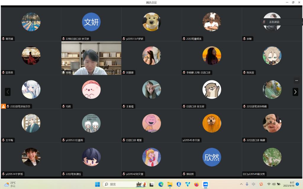Click the muted mic icon beside 冯然
Image resolution: width=303 pixels, height=189 pixels.
pos(63,106)
